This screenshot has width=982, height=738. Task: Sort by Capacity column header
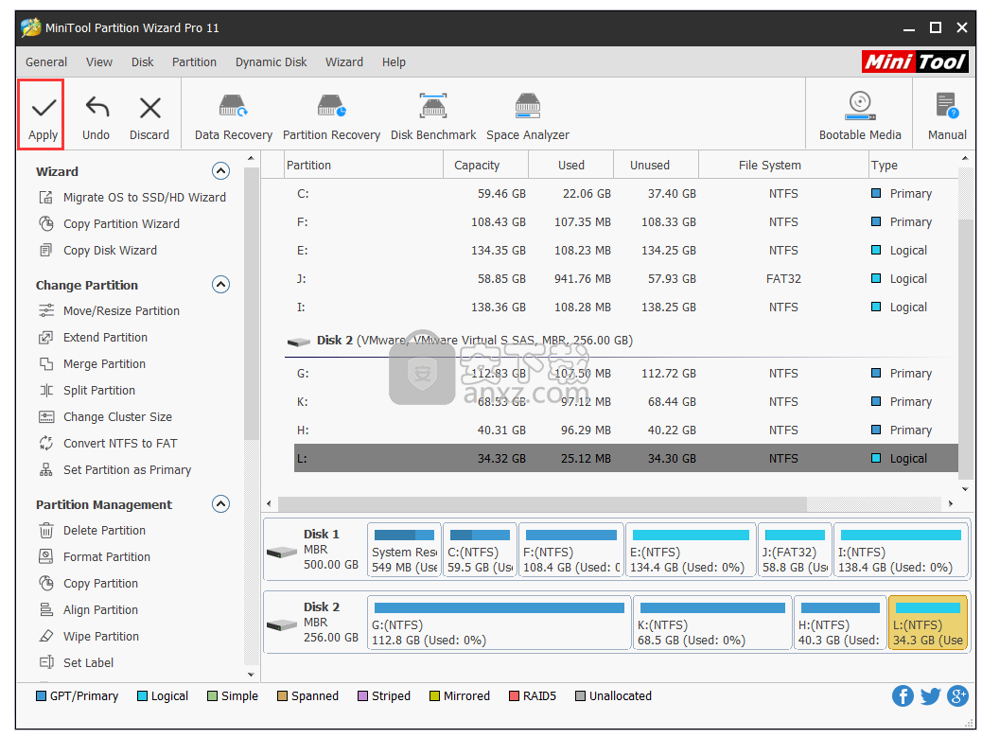486,166
